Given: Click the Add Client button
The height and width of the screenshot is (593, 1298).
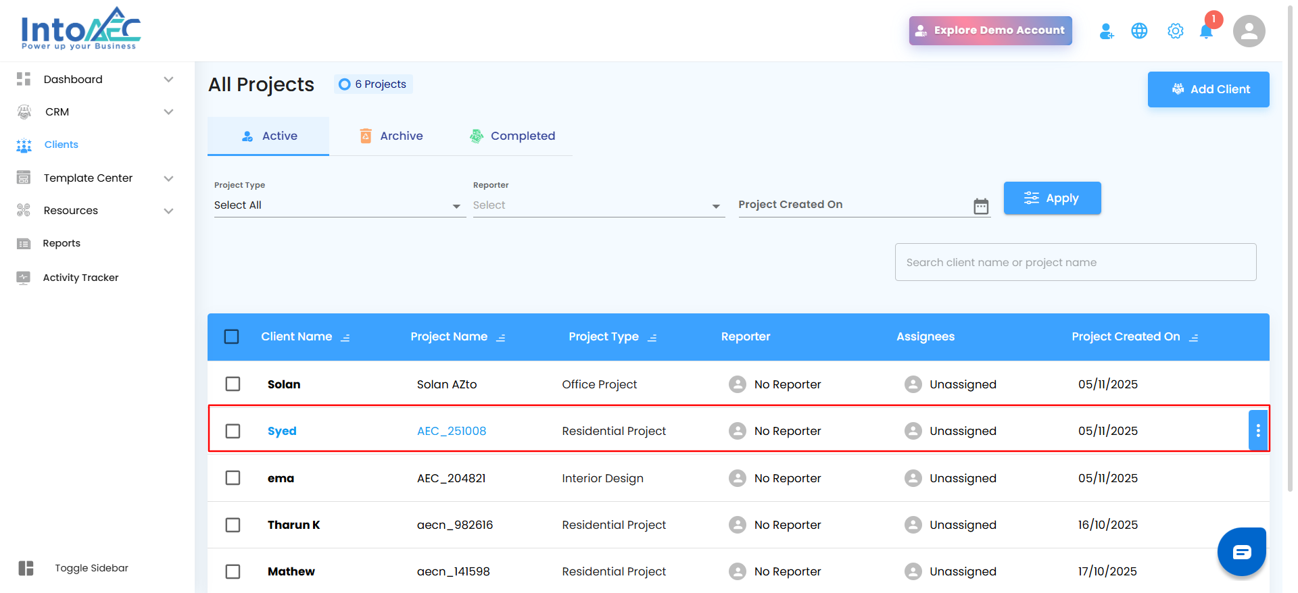Looking at the screenshot, I should click(1208, 89).
